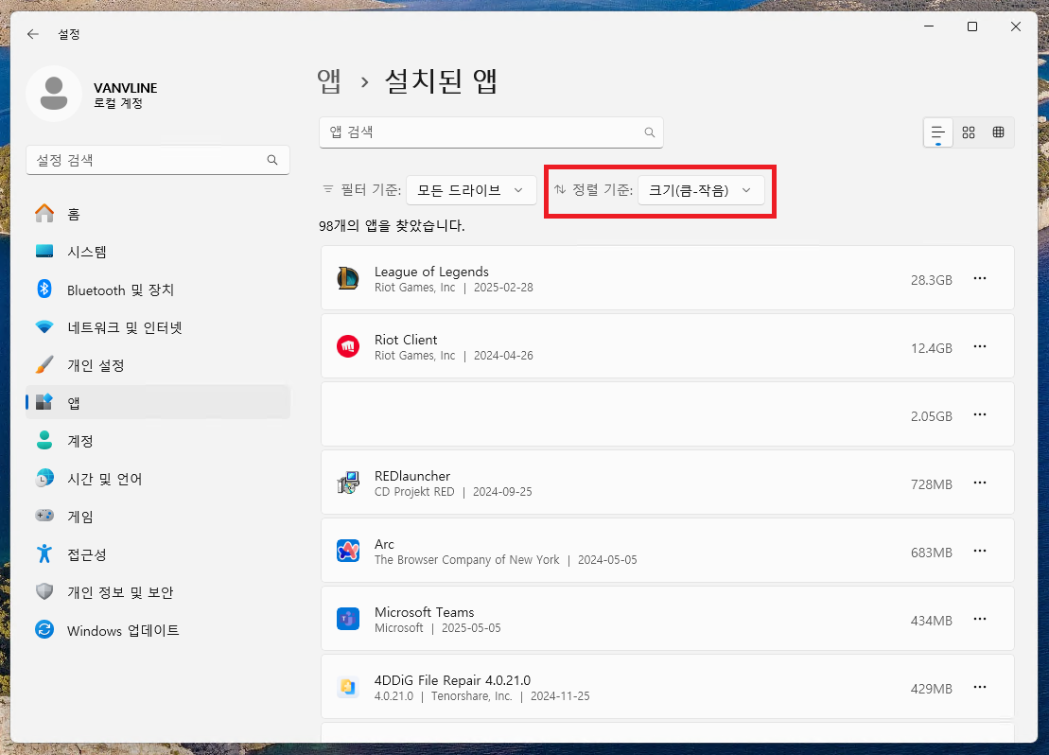The height and width of the screenshot is (755, 1049).
Task: Open 홈 in the sidebar
Action: [x=158, y=214]
